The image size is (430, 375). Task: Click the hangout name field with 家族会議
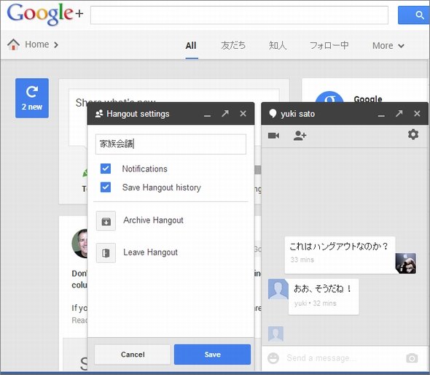click(171, 144)
